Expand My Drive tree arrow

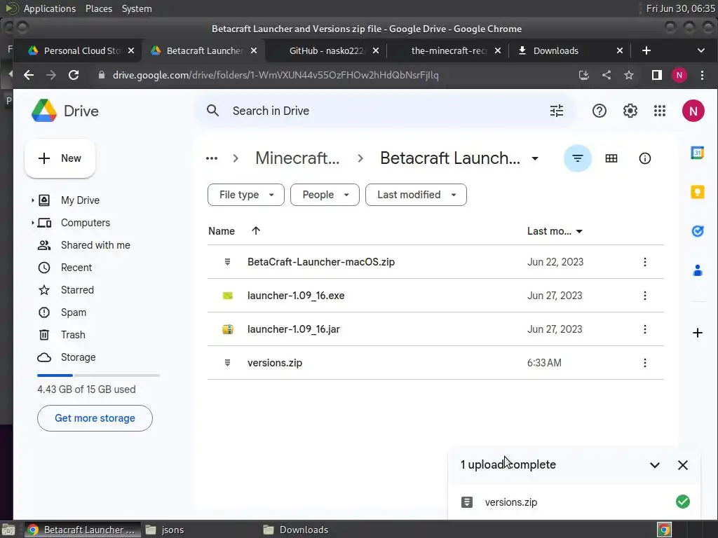(x=32, y=200)
